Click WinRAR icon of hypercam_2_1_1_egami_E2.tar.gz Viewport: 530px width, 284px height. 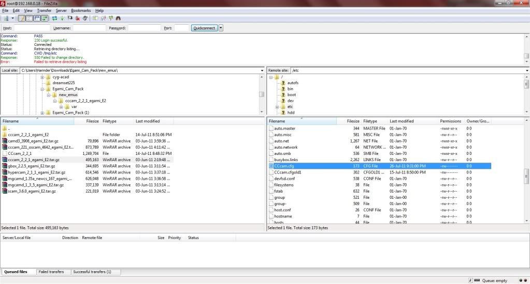coord(4,172)
